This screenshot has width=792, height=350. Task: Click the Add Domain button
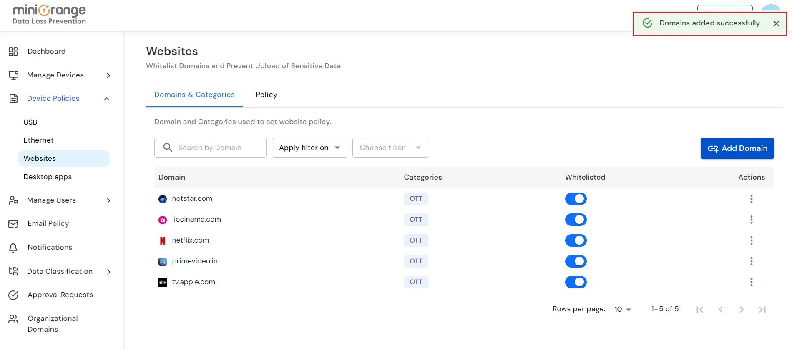[x=737, y=148]
